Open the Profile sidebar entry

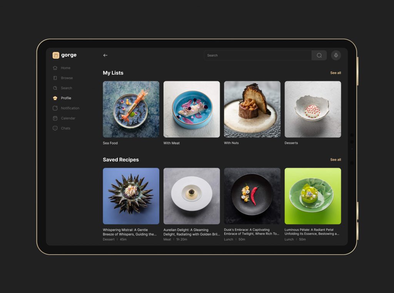62,98
